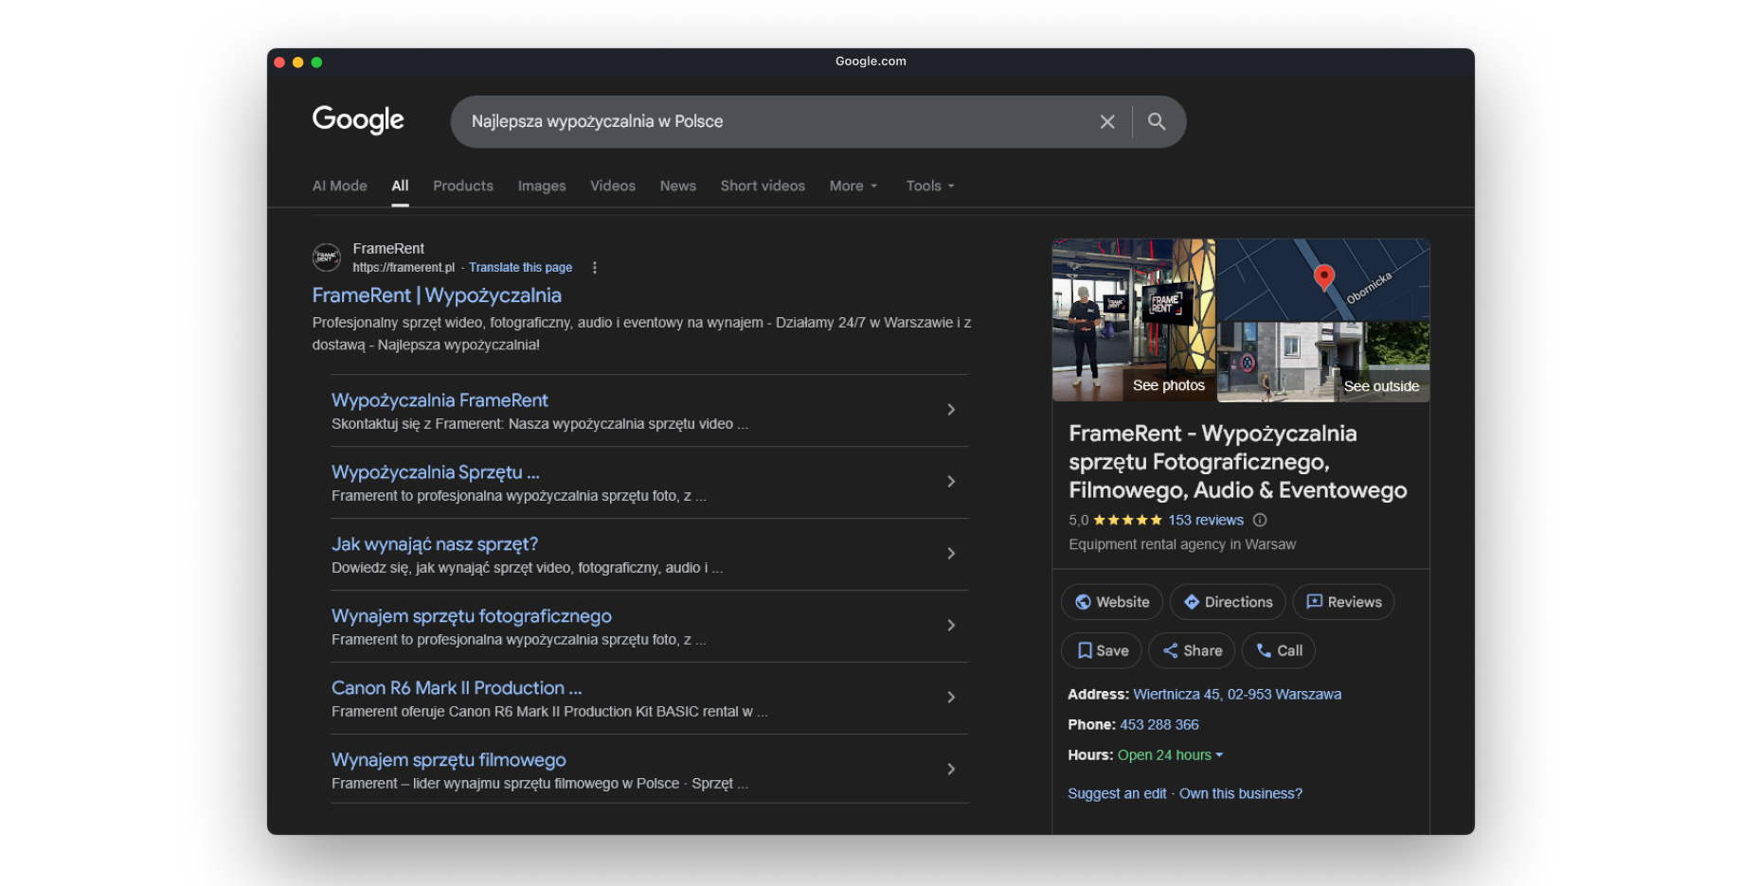Open the See photos thumbnail
The width and height of the screenshot is (1742, 886).
coord(1134,322)
